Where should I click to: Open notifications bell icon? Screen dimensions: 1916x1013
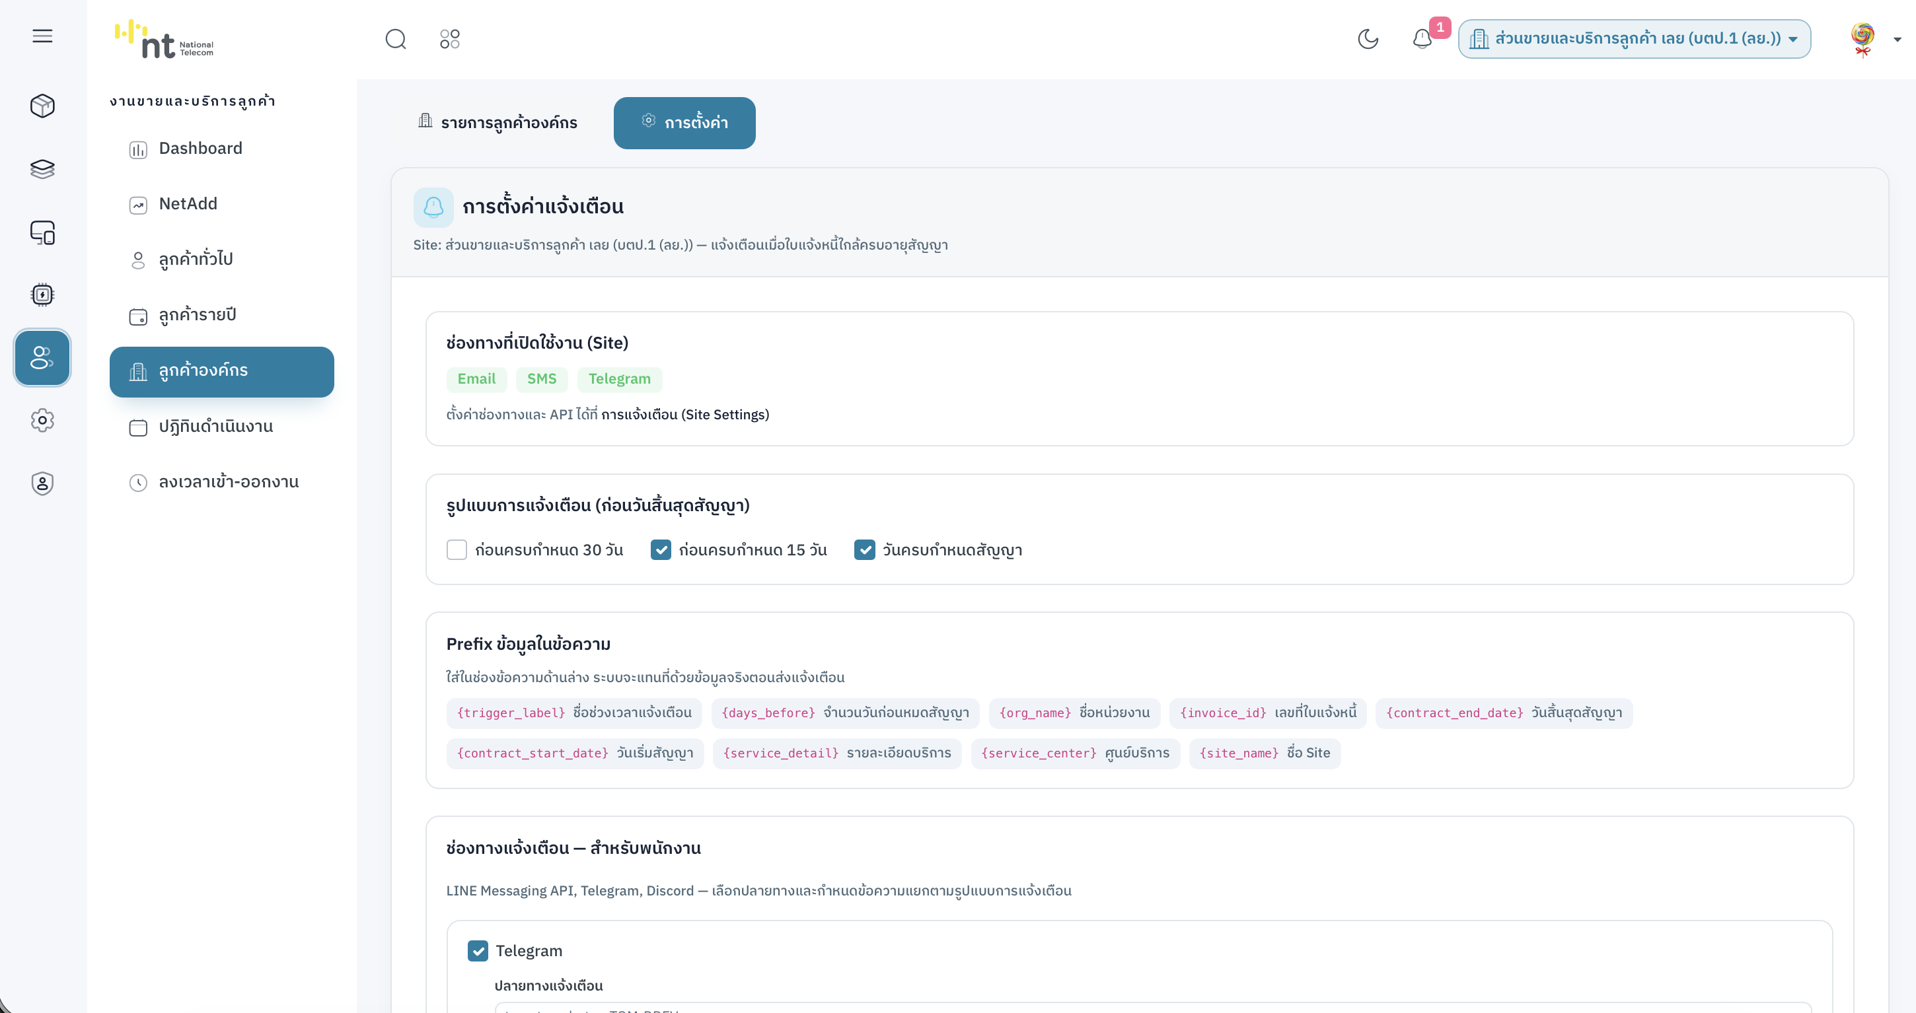pyautogui.click(x=1422, y=39)
